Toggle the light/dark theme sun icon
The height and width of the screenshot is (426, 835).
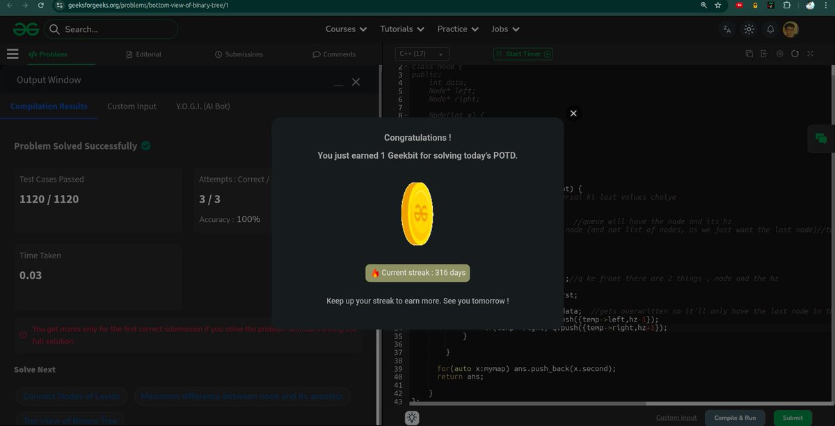749,29
